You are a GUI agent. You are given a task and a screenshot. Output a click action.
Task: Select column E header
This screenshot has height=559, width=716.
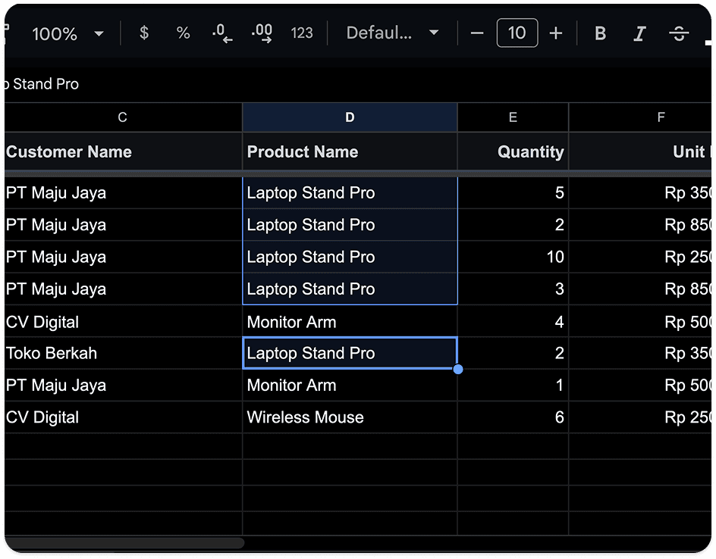513,117
